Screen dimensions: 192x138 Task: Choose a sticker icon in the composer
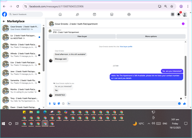pyautogui.click(x=59, y=104)
